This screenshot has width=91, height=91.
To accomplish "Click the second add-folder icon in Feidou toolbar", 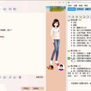I will [77, 17].
